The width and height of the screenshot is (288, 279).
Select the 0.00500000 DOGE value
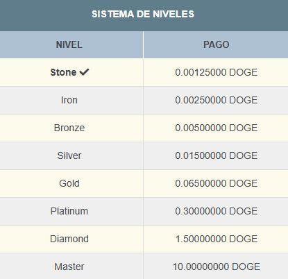217,128
